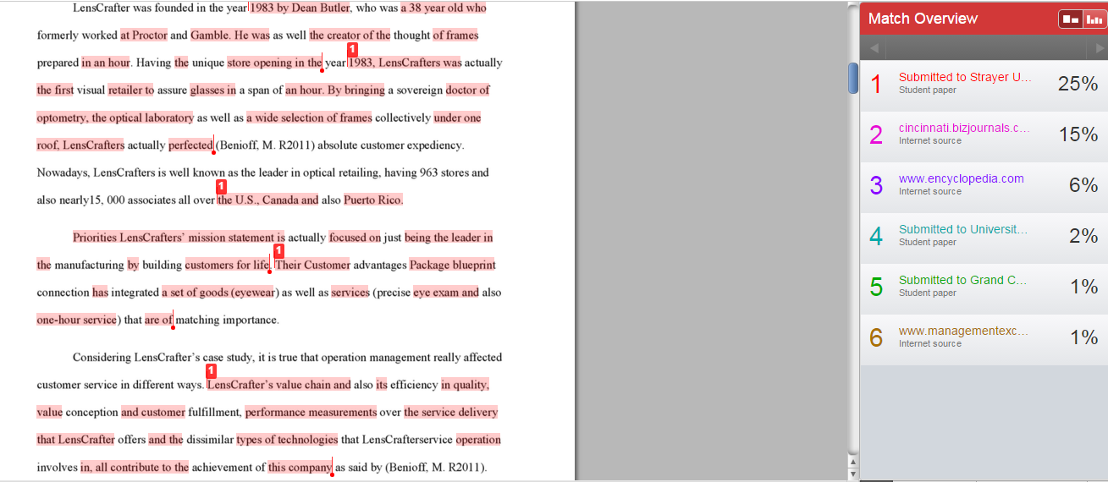Click match flag 1 above '1983, LensCrafters was'
Screen dimensions: 1108x482
point(353,49)
